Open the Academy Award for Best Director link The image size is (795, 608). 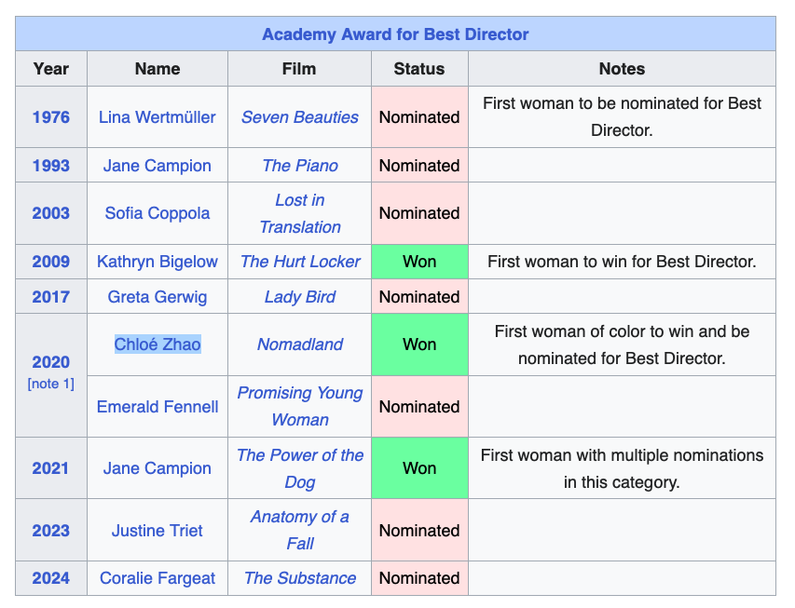395,34
